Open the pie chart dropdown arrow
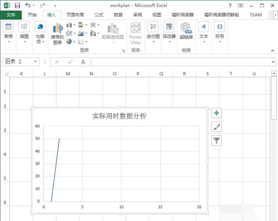The width and height of the screenshot is (278, 221). point(74,42)
